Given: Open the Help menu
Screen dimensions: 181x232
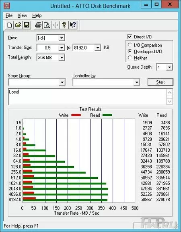Looking at the screenshot, I should pos(37,15).
